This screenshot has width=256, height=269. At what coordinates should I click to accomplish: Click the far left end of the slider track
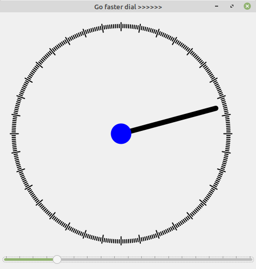coord(6,260)
